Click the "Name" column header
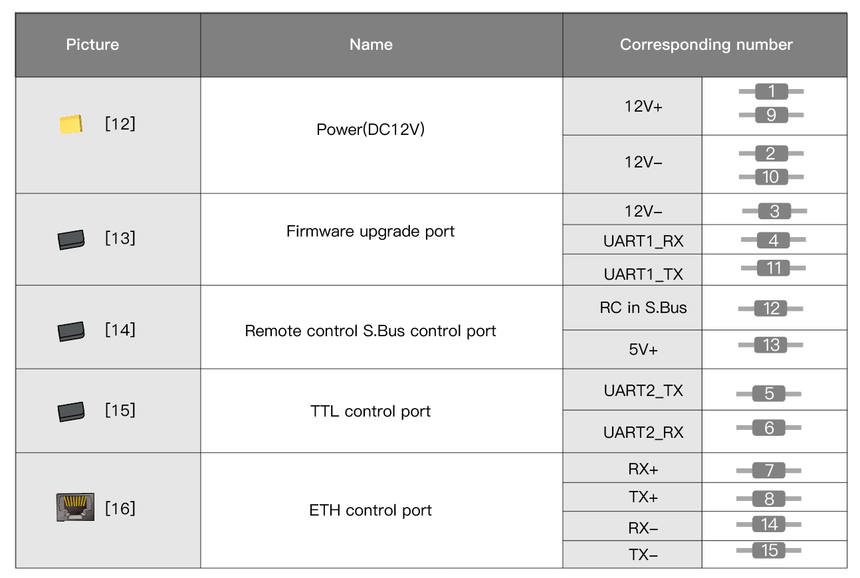The height and width of the screenshot is (578, 860). point(371,45)
